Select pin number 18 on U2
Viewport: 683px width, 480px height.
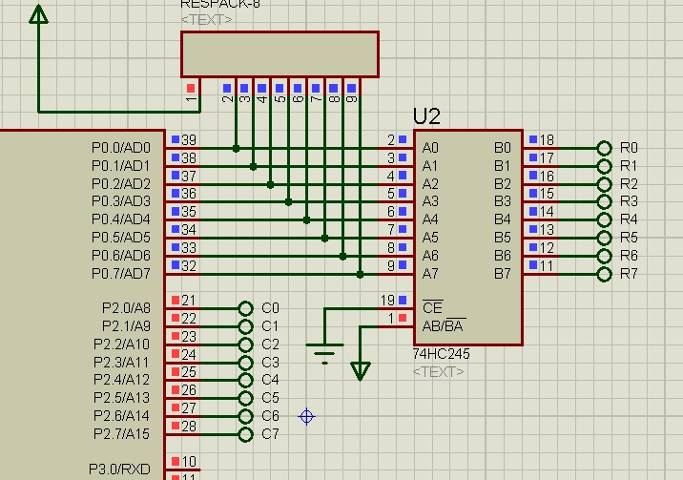(547, 140)
